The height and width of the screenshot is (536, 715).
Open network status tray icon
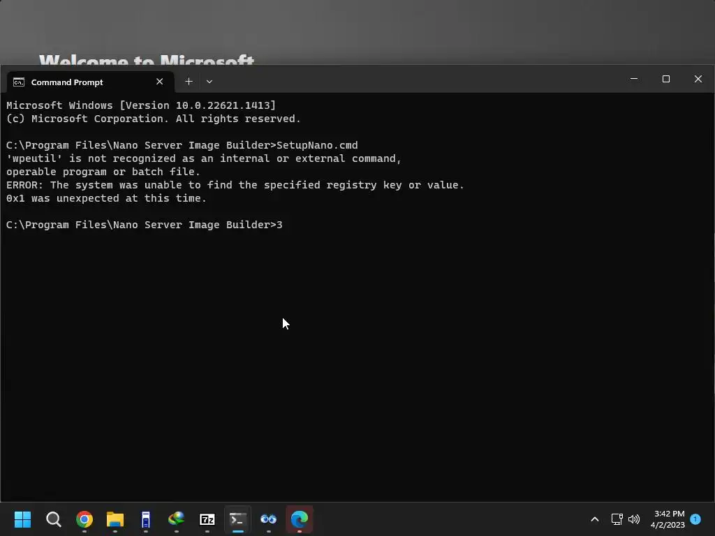(617, 519)
